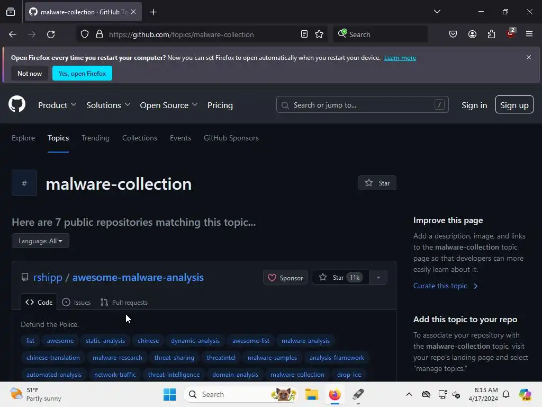Image resolution: width=542 pixels, height=407 pixels.
Task: Focus the Firefox Search box
Action: (x=380, y=34)
